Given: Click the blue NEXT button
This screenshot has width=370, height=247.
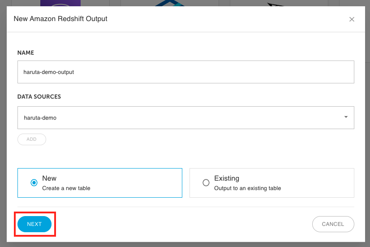Looking at the screenshot, I should point(34,224).
